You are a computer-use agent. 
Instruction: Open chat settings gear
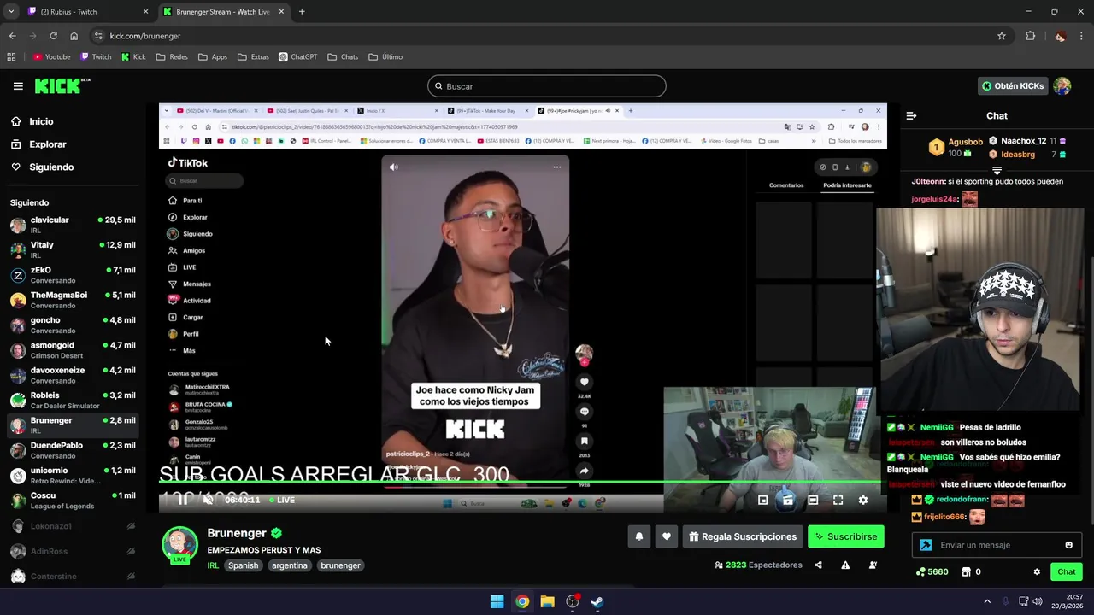[x=1037, y=571]
